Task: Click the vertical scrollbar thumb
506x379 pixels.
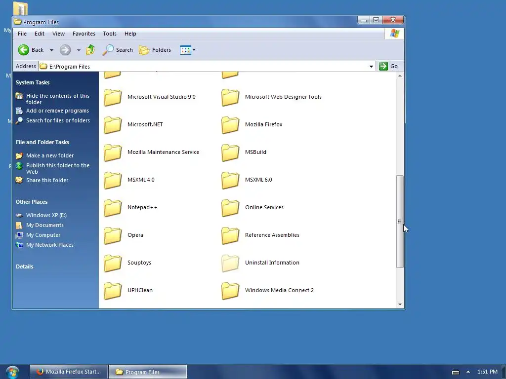Action: (400, 222)
